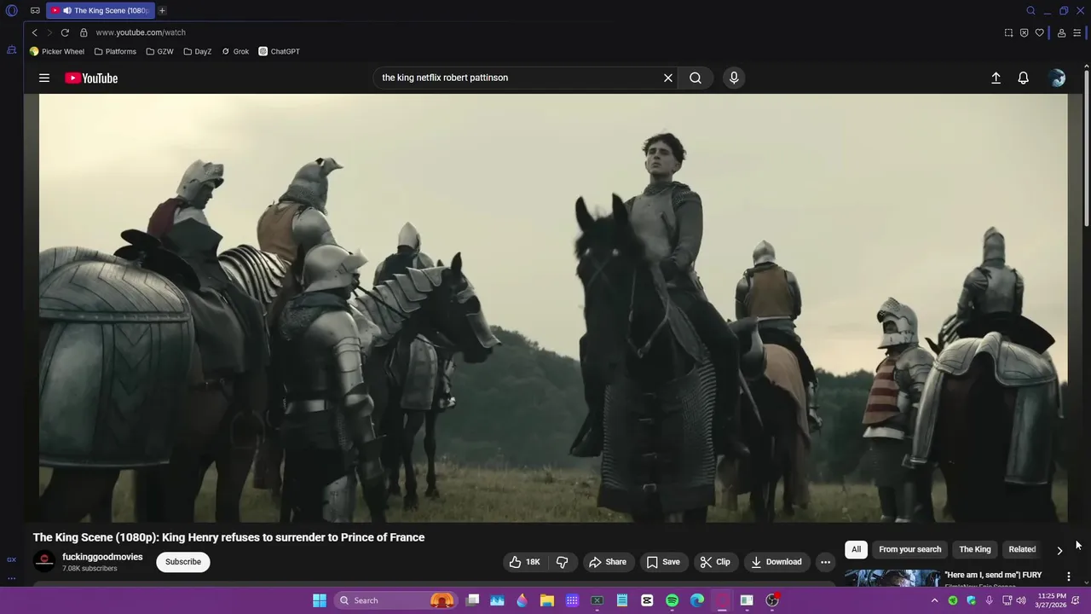Viewport: 1091px width, 614px height.
Task: Create a Clip of the video
Action: click(715, 562)
